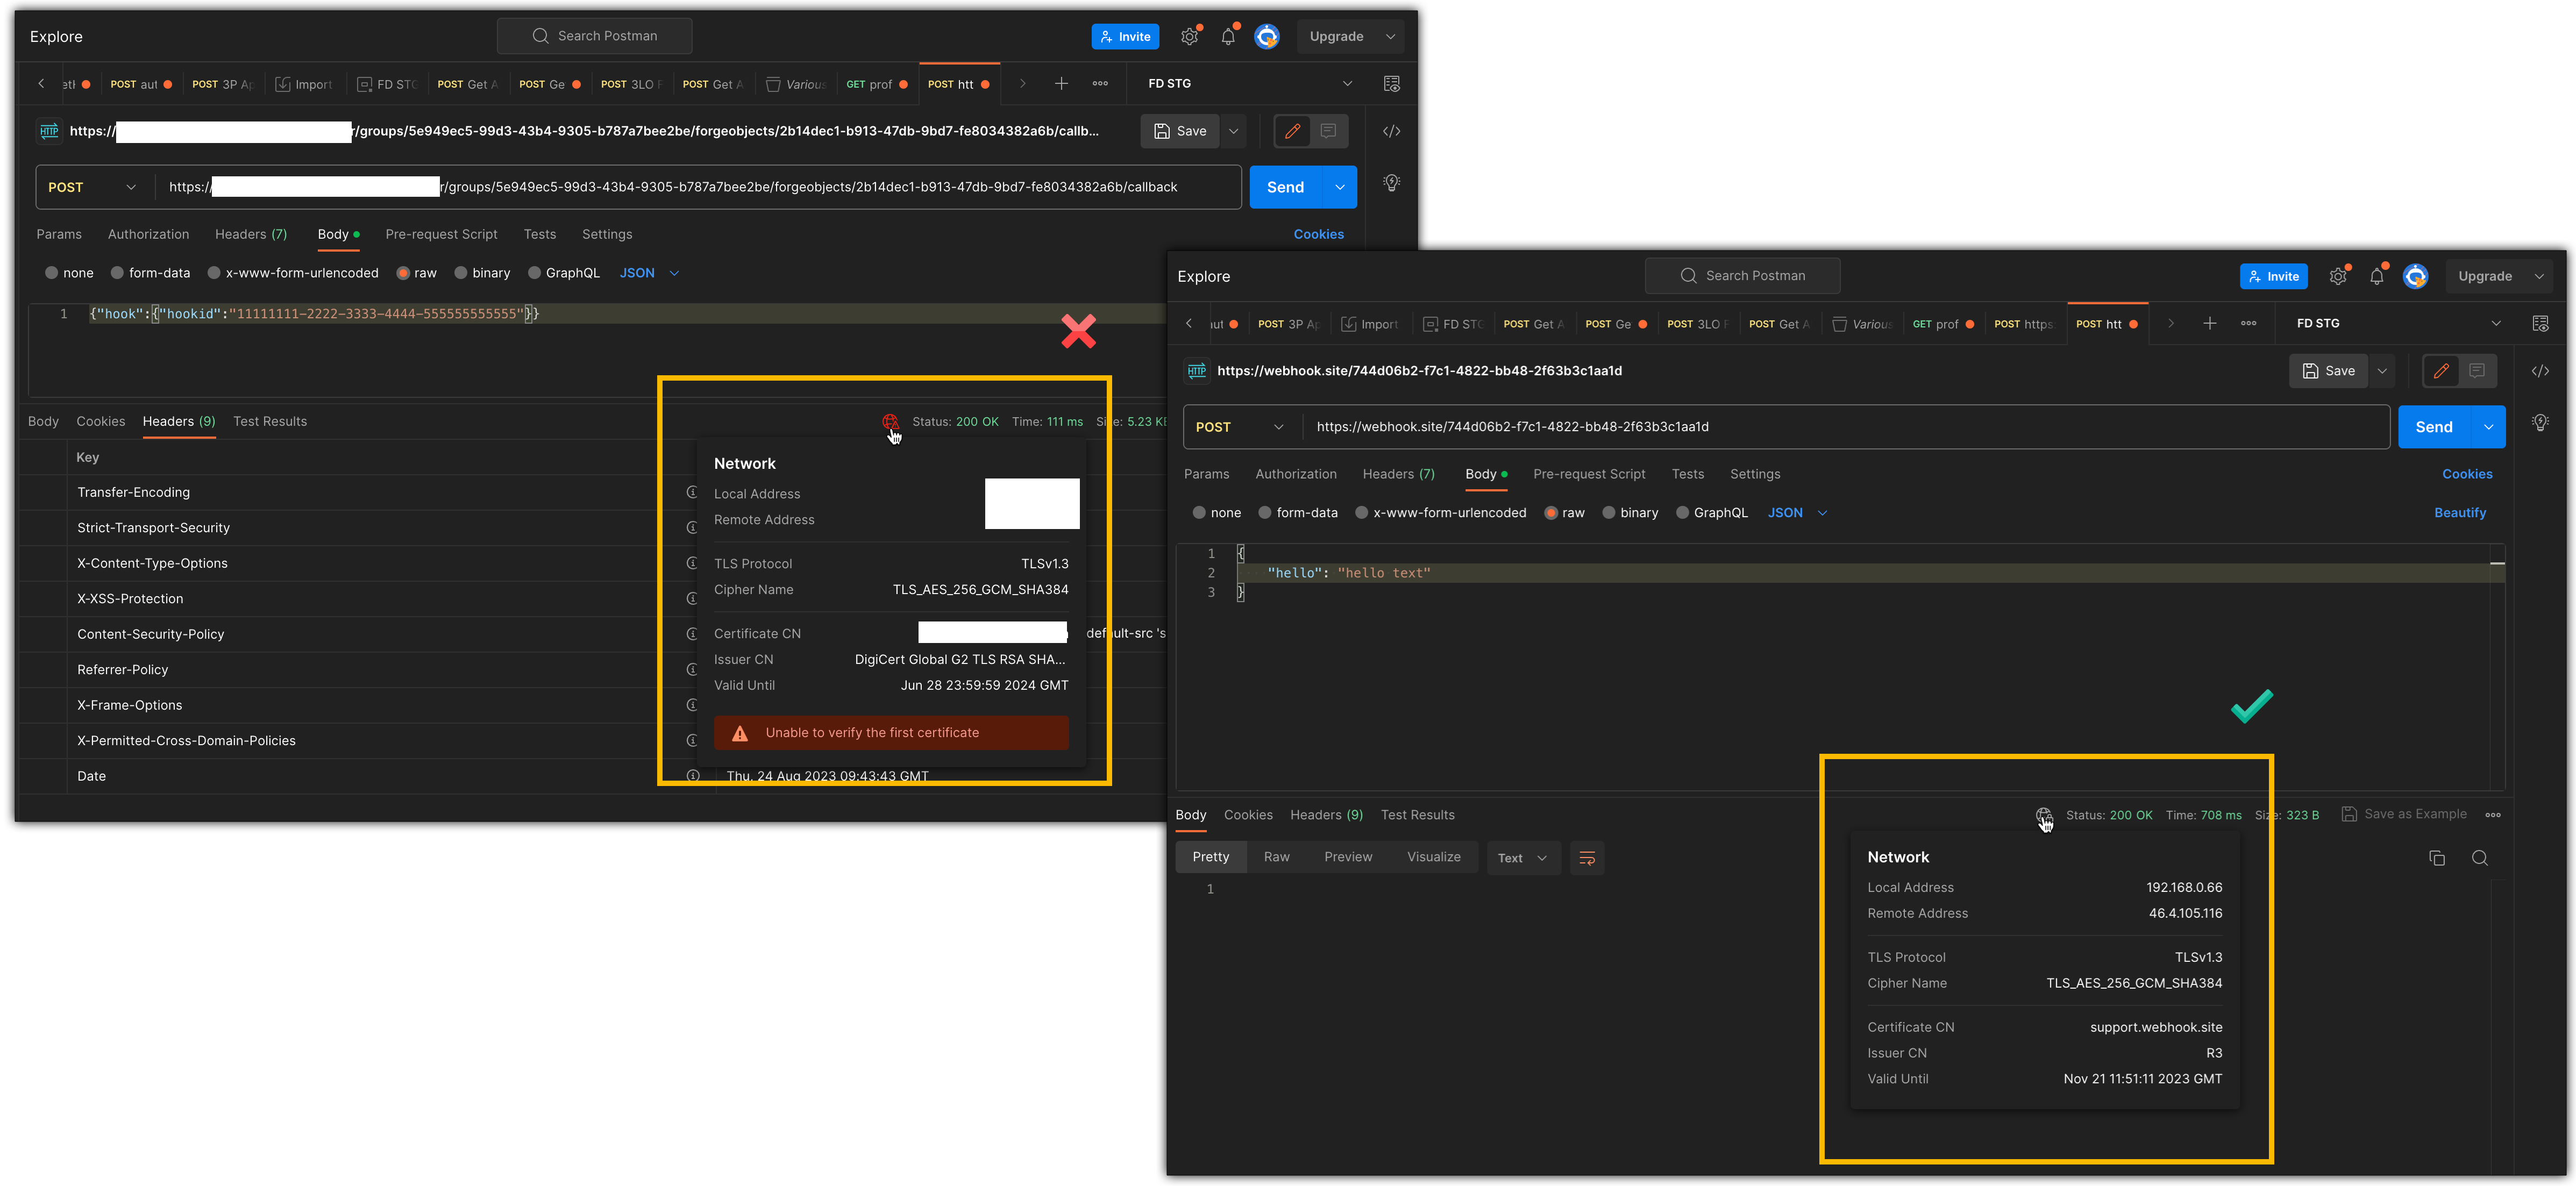Select 'none' body type in left window
The height and width of the screenshot is (1186, 2576).
point(69,273)
